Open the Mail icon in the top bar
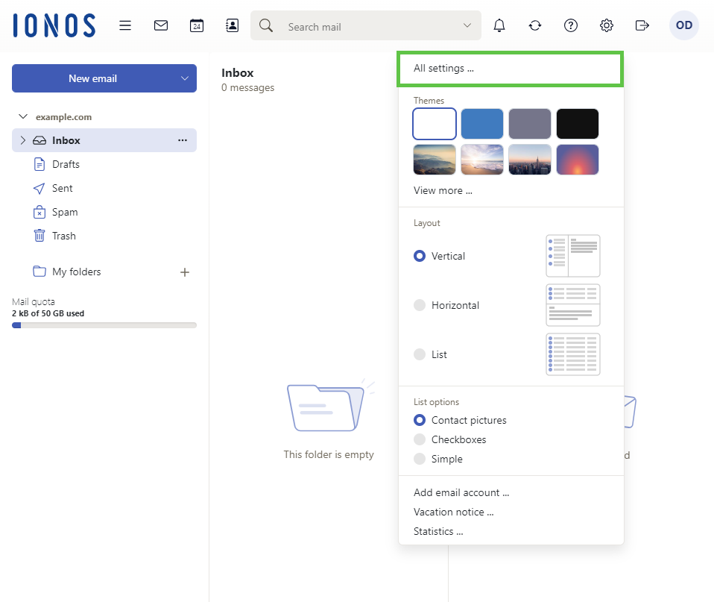This screenshot has height=602, width=714. [x=161, y=25]
